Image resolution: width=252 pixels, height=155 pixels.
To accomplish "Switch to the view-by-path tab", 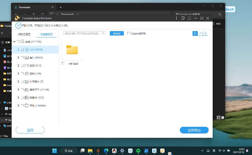I will pos(24,34).
